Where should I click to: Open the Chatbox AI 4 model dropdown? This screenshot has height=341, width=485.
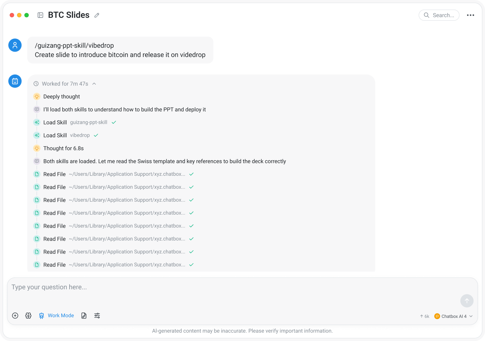point(453,316)
